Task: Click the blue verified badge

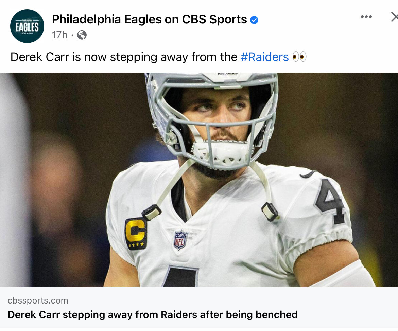Action: tap(254, 20)
